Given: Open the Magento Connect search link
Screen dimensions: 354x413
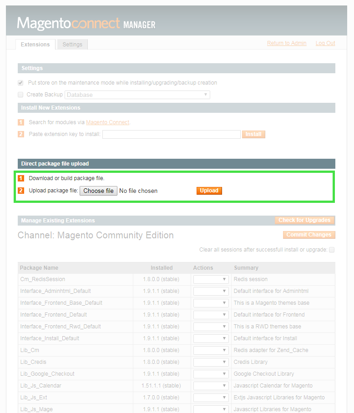Looking at the screenshot, I should [107, 122].
